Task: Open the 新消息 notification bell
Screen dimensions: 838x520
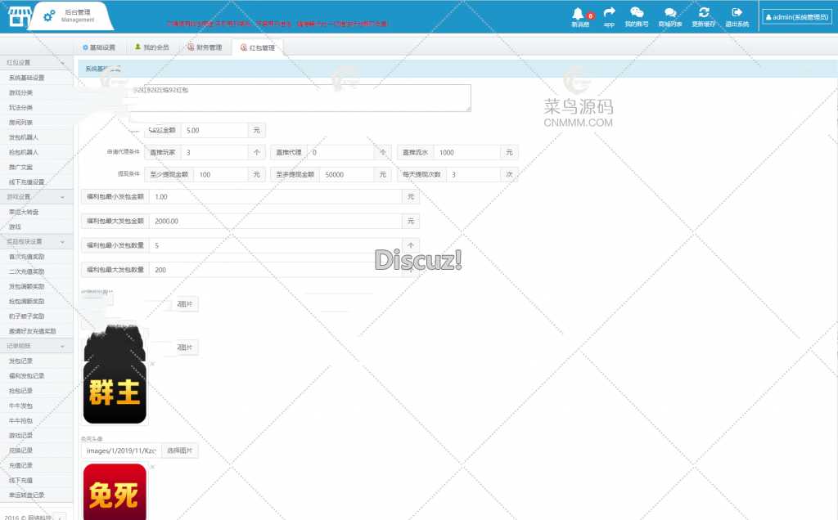Action: [x=579, y=13]
